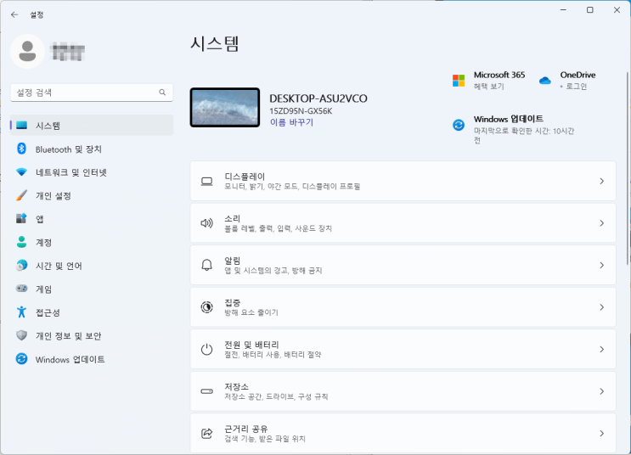Select 계정 label in sidebar
The height and width of the screenshot is (455, 631).
coord(43,243)
